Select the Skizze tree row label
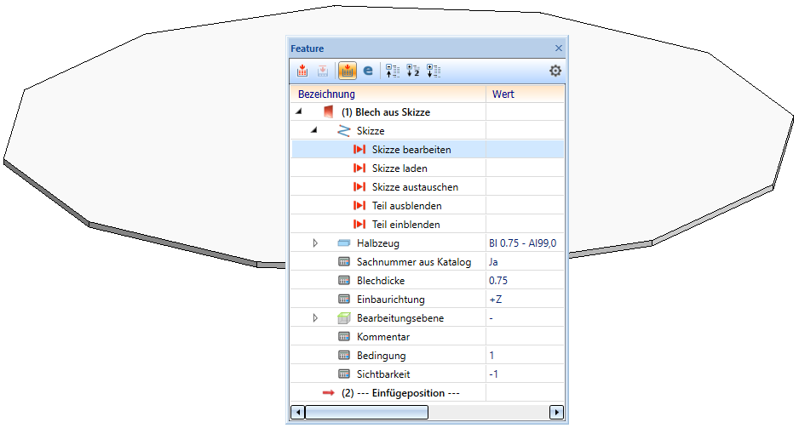This screenshot has width=799, height=428. 371,131
